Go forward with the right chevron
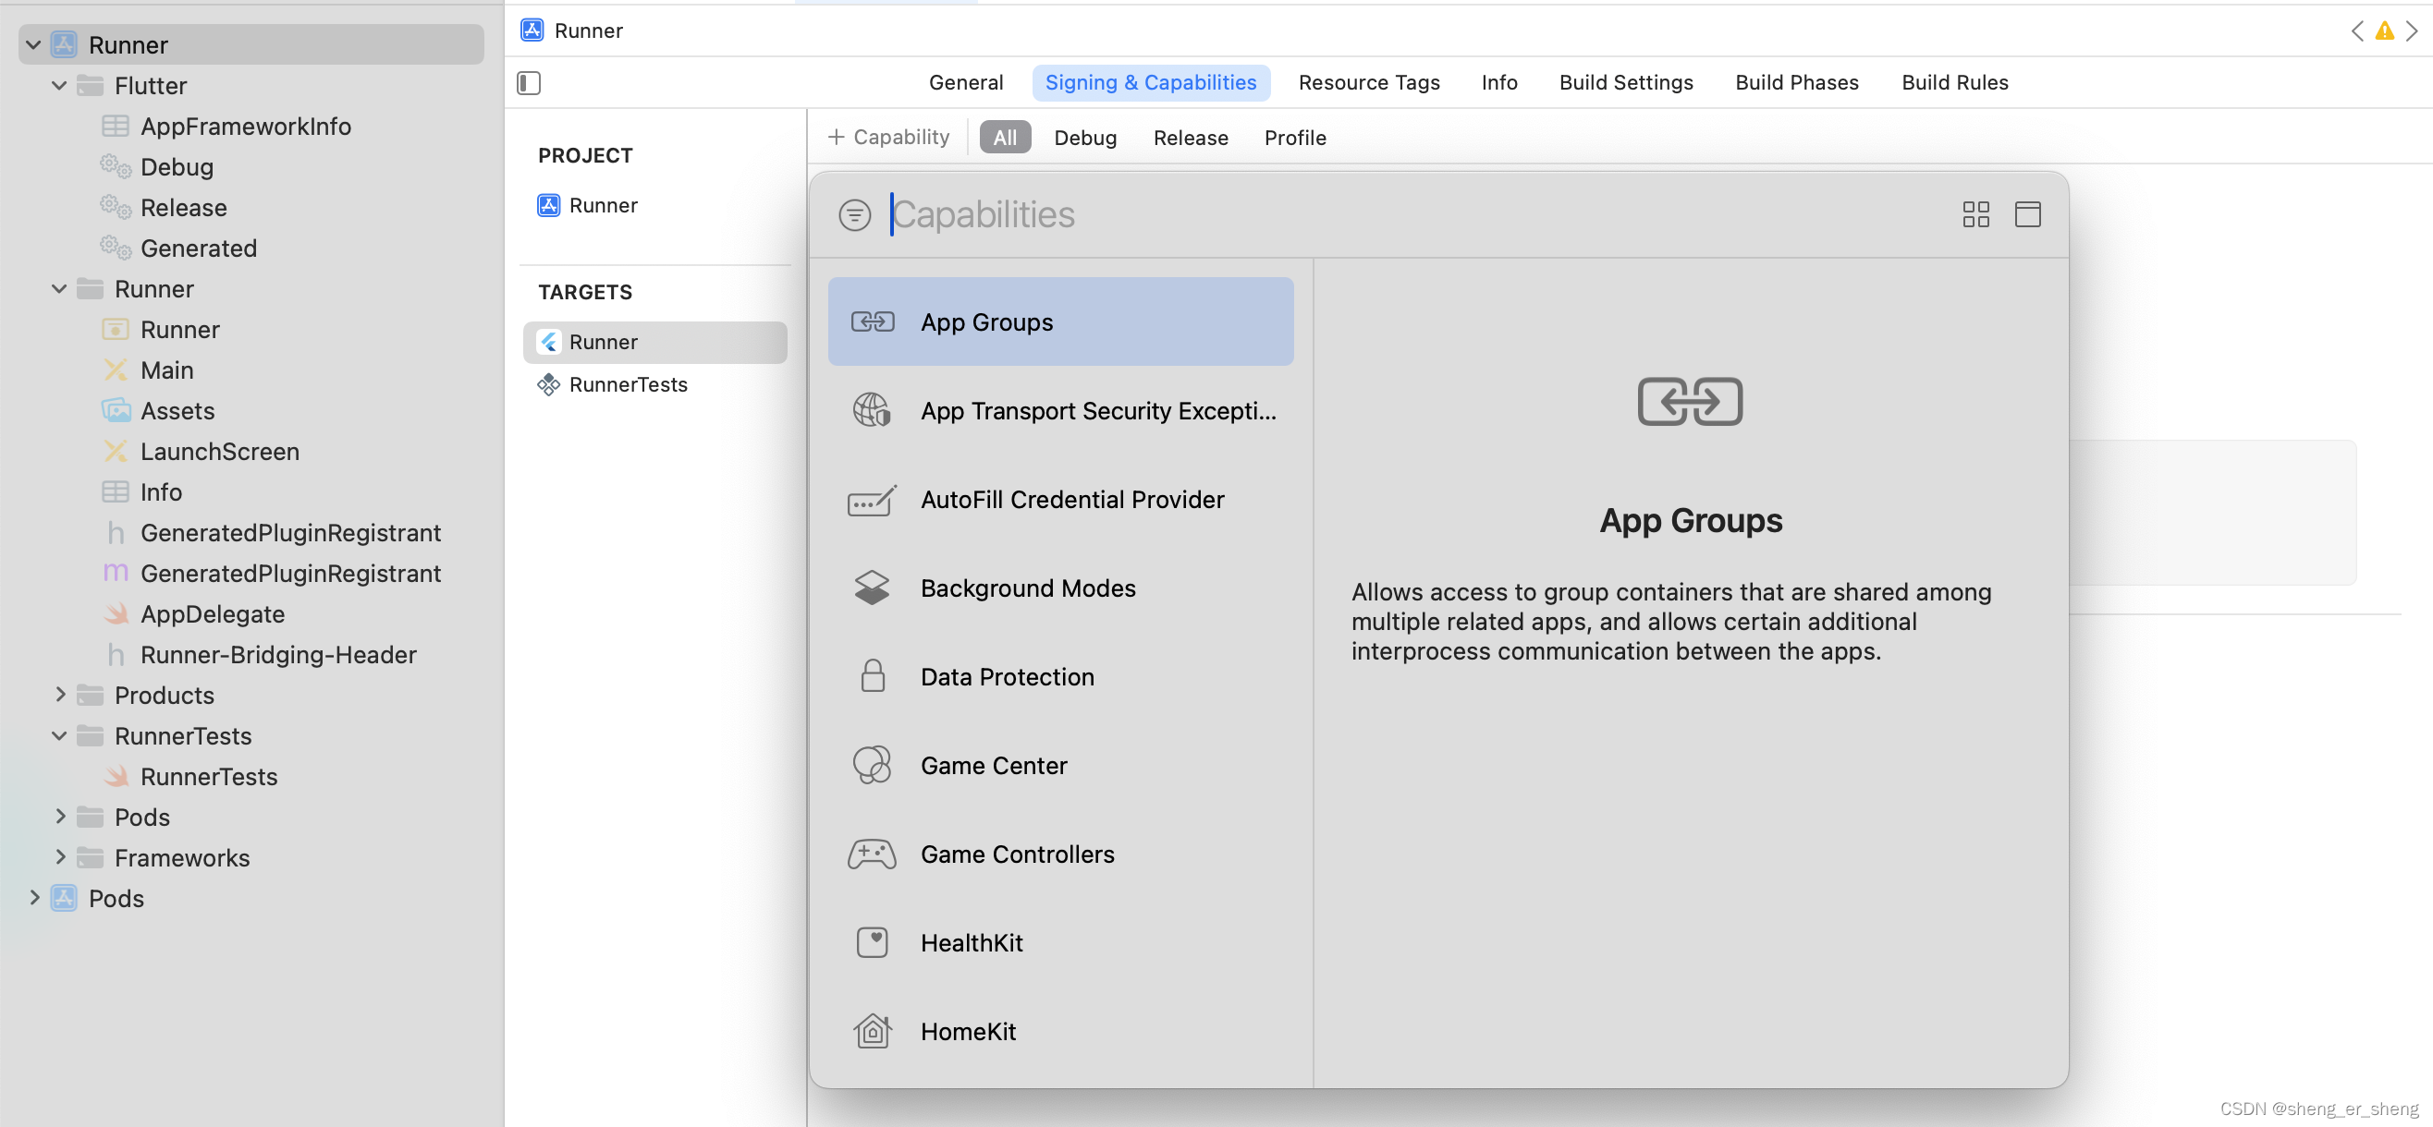Viewport: 2433px width, 1127px height. coord(2411,31)
